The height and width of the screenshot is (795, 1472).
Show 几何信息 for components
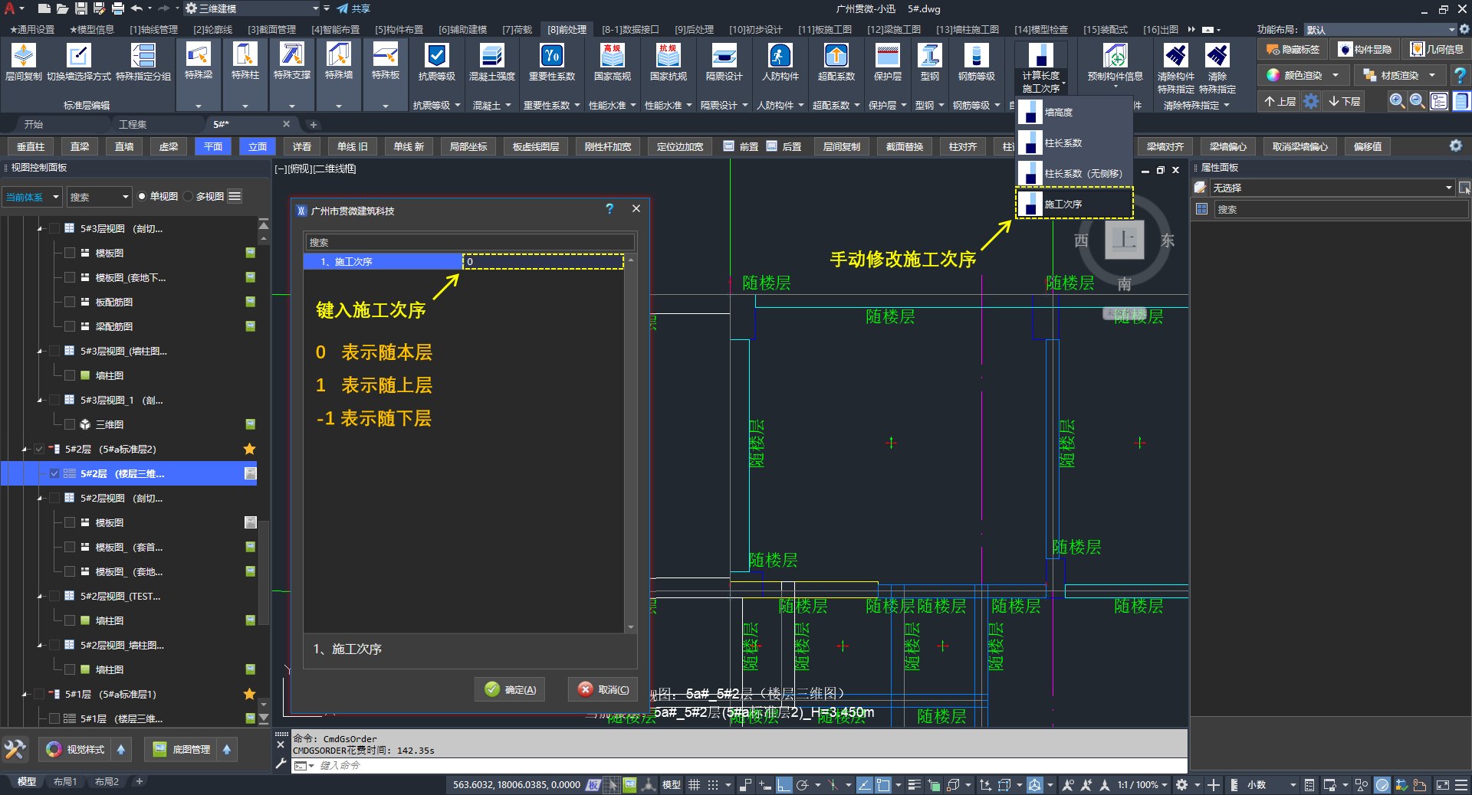click(x=1438, y=50)
